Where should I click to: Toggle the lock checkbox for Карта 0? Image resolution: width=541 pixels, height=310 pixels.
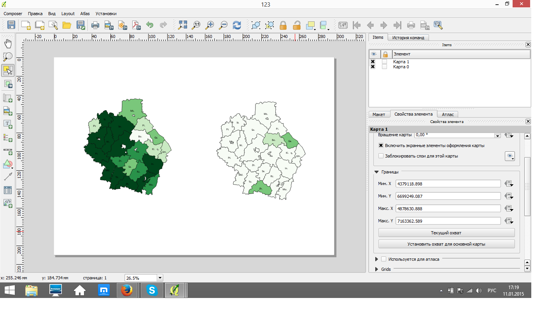384,67
